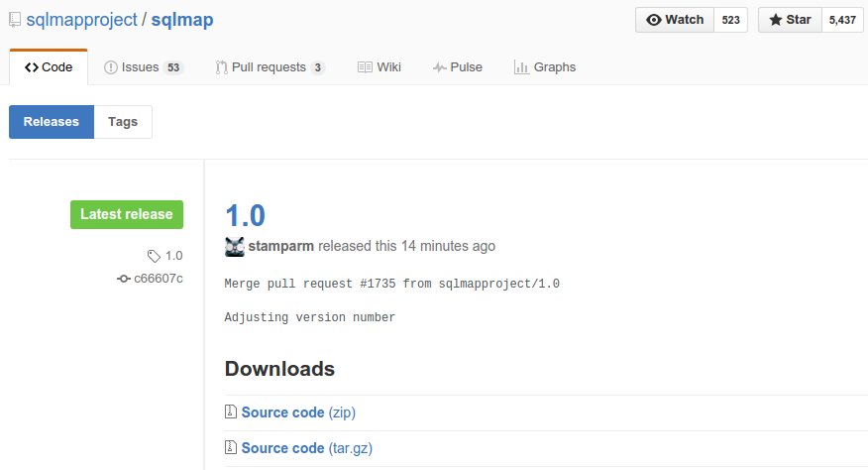Watch the sqlmap repository
Screen dimensions: 868x470
tap(675, 20)
